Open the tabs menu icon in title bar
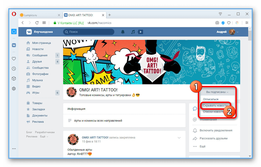261x167 pixels. point(220,14)
